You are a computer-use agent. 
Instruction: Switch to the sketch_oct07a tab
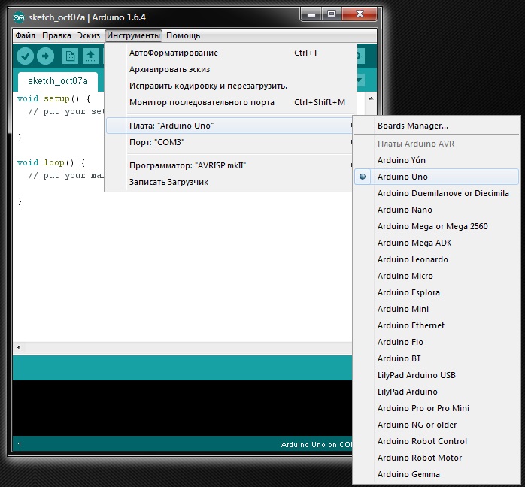point(58,81)
